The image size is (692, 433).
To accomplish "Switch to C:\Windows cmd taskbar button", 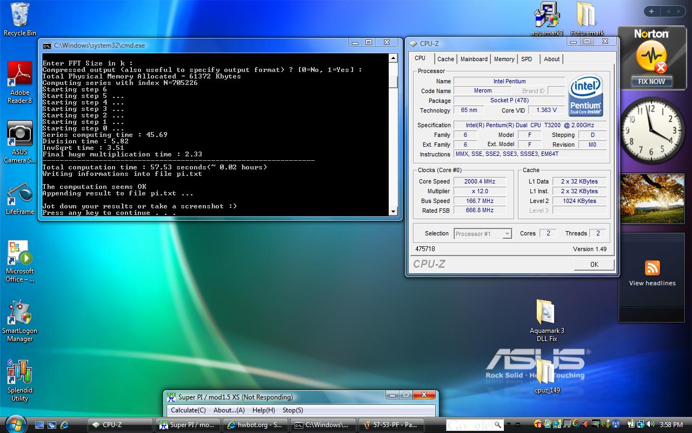I will click(x=323, y=425).
